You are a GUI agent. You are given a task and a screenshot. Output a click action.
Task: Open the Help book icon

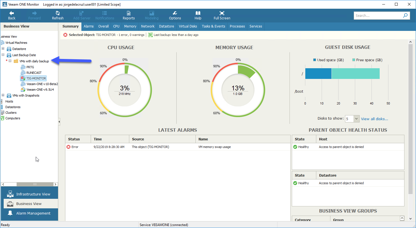click(198, 13)
